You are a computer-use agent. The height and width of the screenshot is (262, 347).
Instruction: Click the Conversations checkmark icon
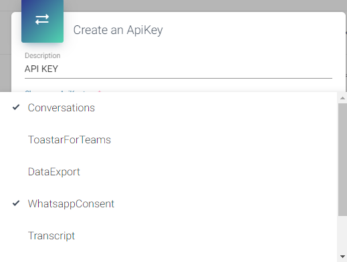[x=16, y=107]
